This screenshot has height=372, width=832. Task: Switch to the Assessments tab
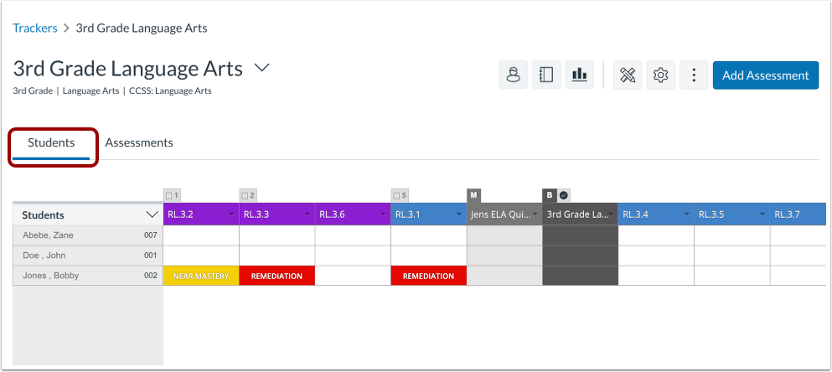pyautogui.click(x=139, y=142)
